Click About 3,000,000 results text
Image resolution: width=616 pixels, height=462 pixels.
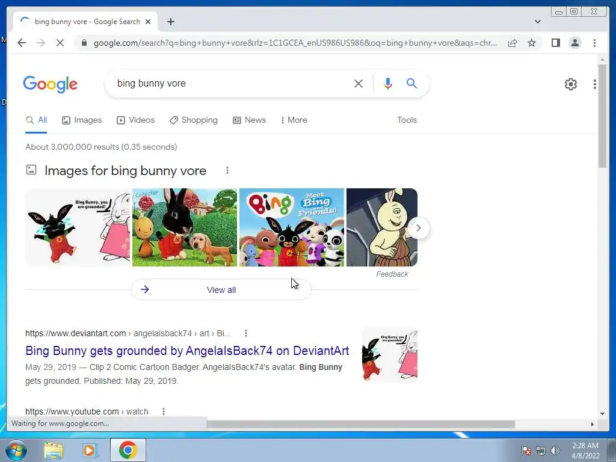tap(101, 147)
